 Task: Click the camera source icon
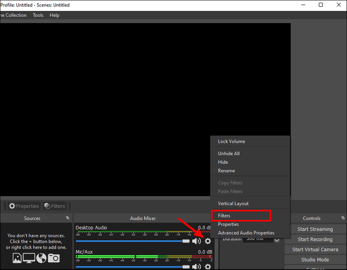tap(54, 258)
